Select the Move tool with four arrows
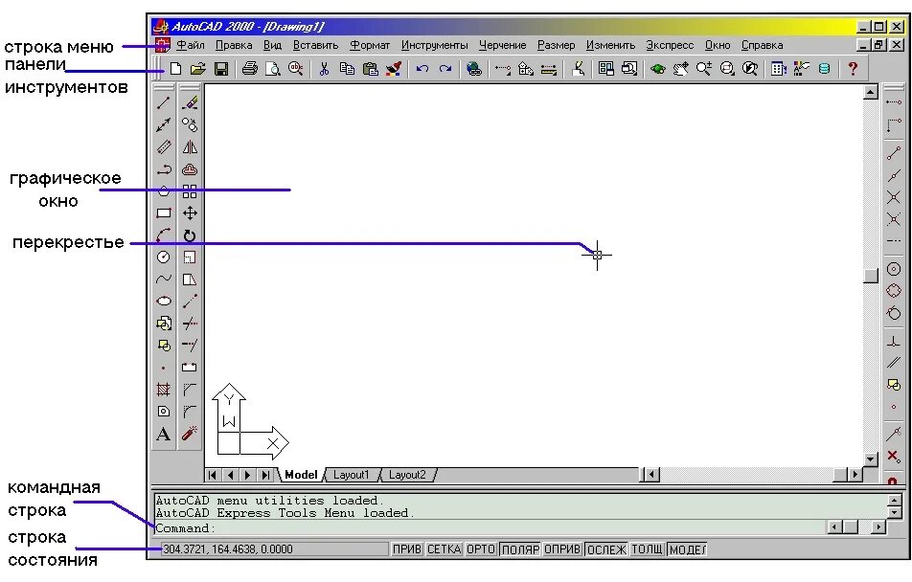 point(190,213)
